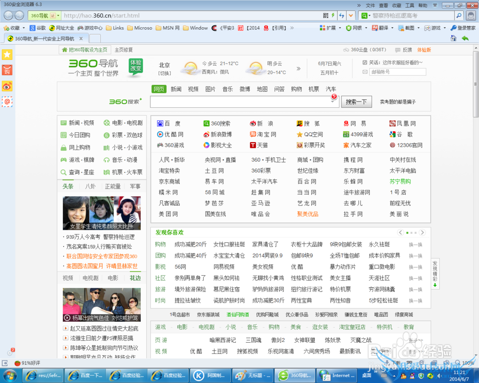Open the Tmall 天猫 icon link

point(253,145)
